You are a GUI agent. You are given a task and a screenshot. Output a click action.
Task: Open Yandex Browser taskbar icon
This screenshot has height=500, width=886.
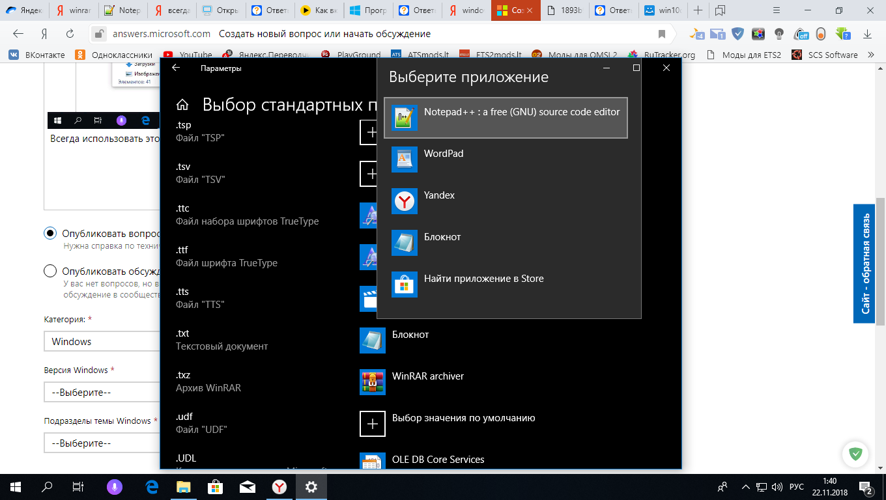coord(279,487)
